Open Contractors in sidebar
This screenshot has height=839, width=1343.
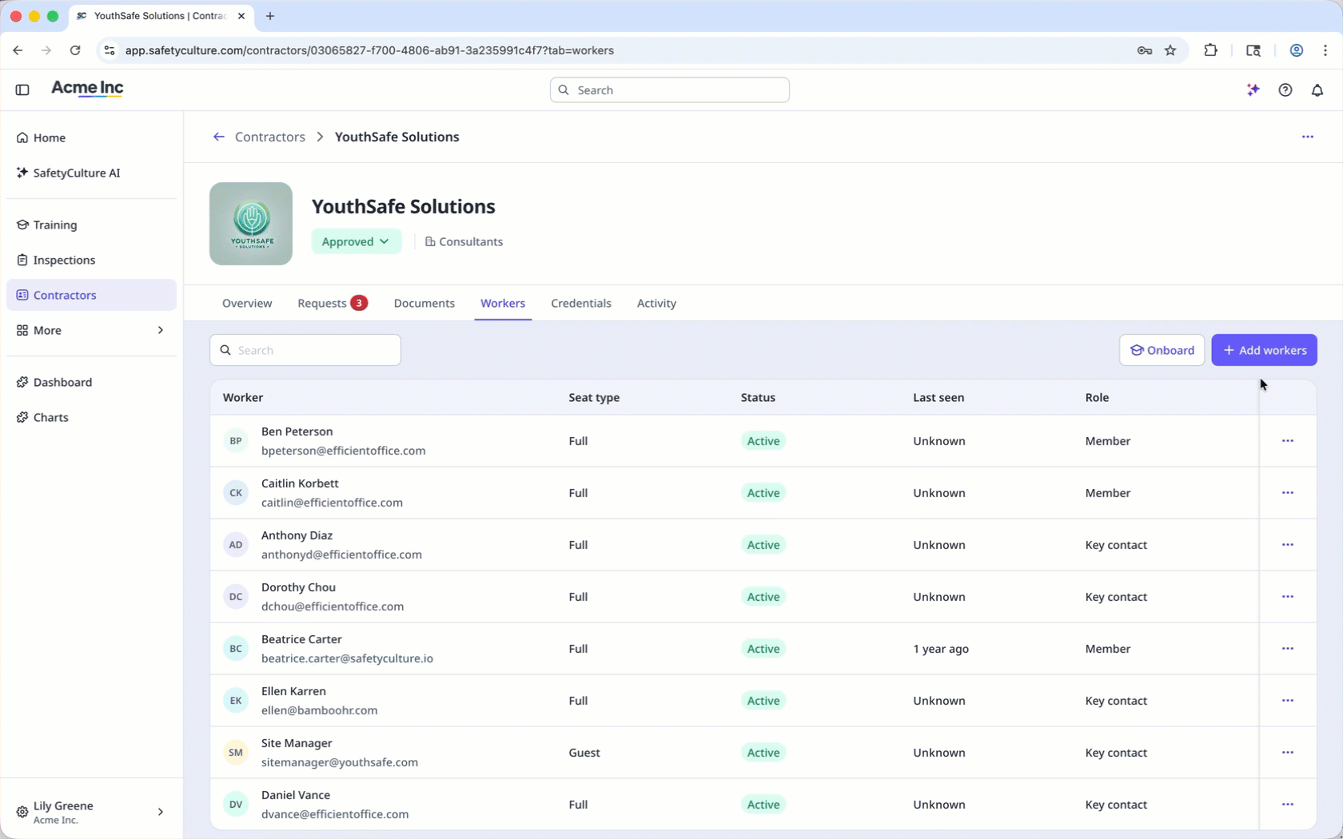[91, 295]
